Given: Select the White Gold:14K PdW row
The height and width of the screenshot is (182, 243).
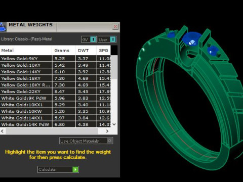Looking at the screenshot, I should pos(55,124).
